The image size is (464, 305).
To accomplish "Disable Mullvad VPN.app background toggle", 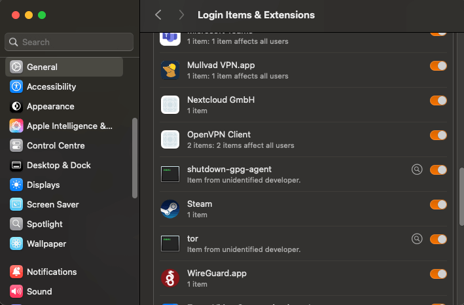I will click(x=438, y=65).
